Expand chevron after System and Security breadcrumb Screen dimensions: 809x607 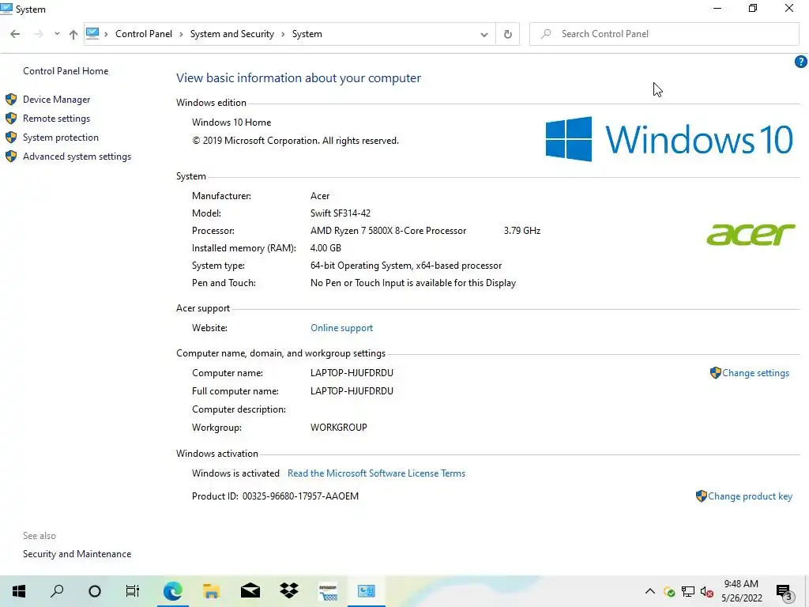click(283, 34)
